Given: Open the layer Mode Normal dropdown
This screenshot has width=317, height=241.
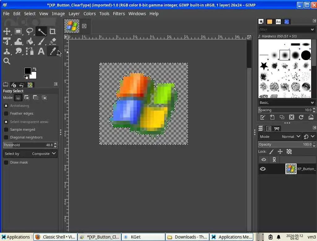Looking at the screenshot, I should [x=280, y=137].
